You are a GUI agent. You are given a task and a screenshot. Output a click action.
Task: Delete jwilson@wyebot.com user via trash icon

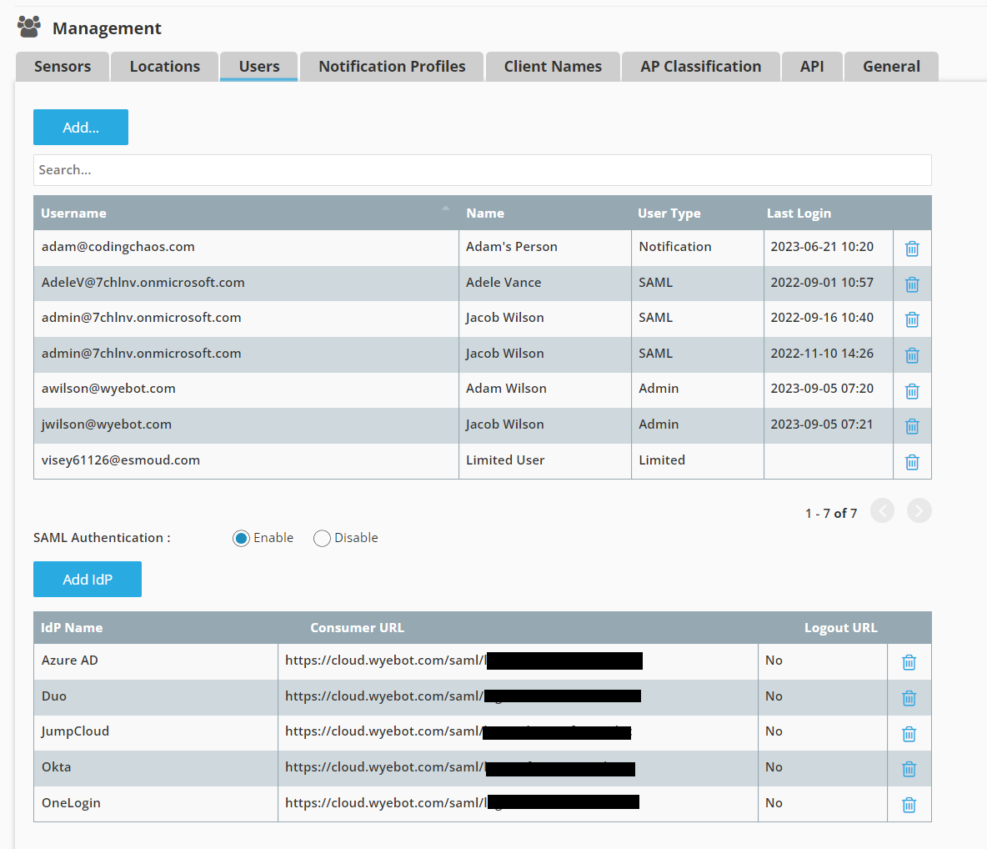click(x=911, y=426)
